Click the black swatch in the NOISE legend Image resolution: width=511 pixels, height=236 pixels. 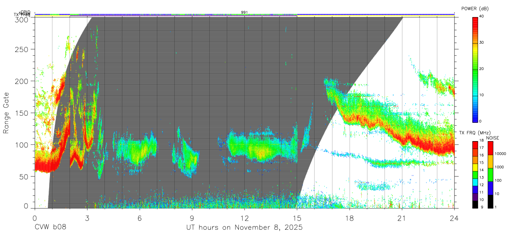click(x=490, y=201)
